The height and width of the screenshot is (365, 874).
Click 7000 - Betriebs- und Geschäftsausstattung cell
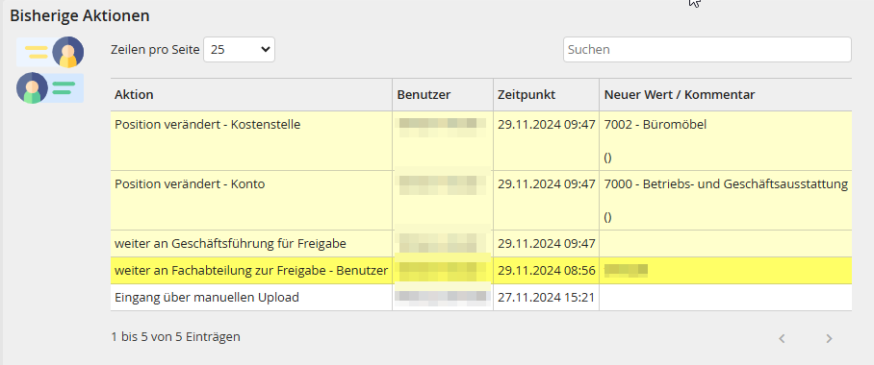(x=725, y=201)
